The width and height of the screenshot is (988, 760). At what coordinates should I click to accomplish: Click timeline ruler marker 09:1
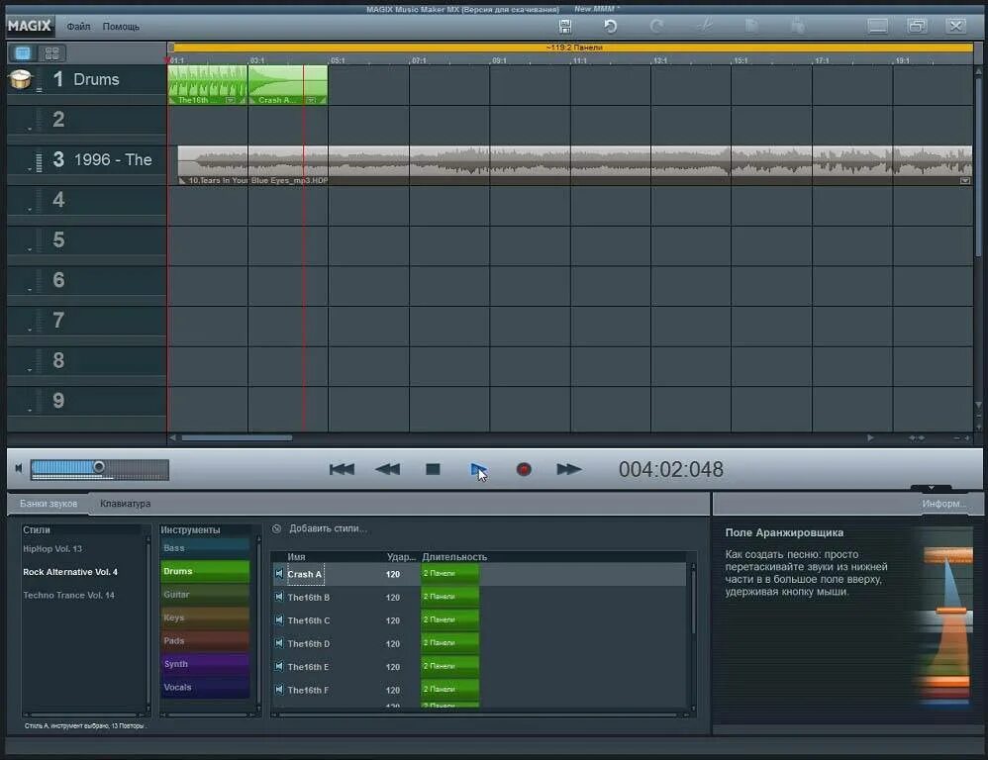pyautogui.click(x=499, y=61)
